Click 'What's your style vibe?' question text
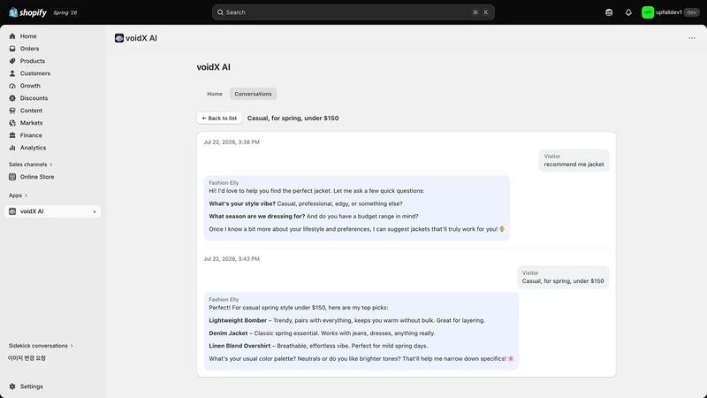 [242, 203]
